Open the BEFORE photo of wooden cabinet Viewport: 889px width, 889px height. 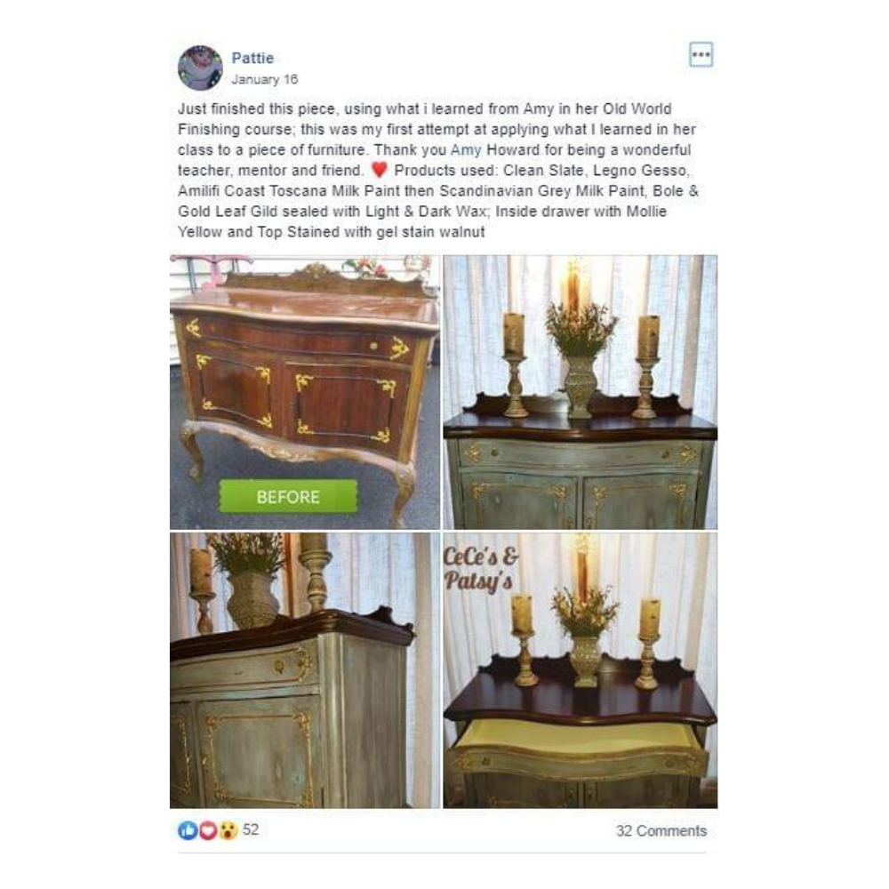pos(304,392)
